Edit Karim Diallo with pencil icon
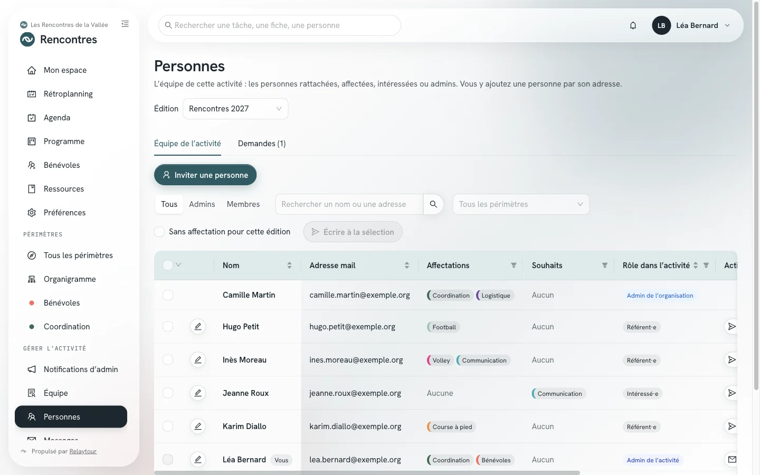This screenshot has width=760, height=475. click(198, 426)
